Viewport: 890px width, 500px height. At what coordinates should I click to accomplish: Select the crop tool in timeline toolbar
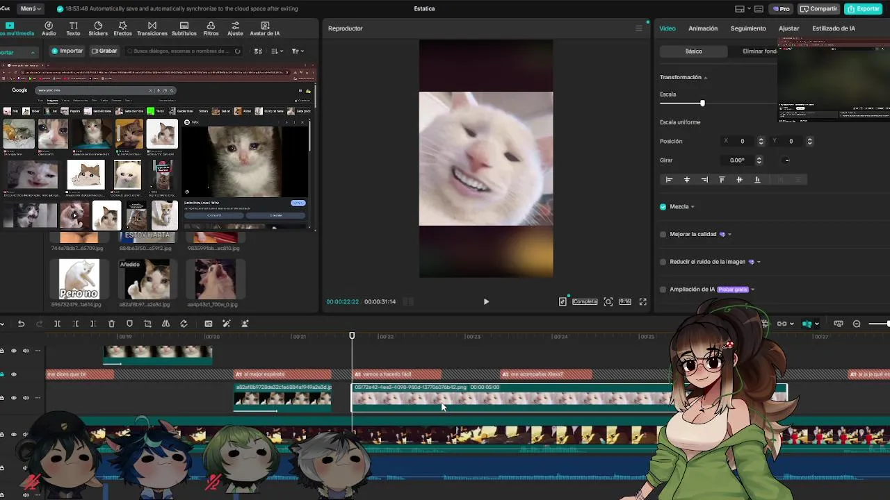147,324
